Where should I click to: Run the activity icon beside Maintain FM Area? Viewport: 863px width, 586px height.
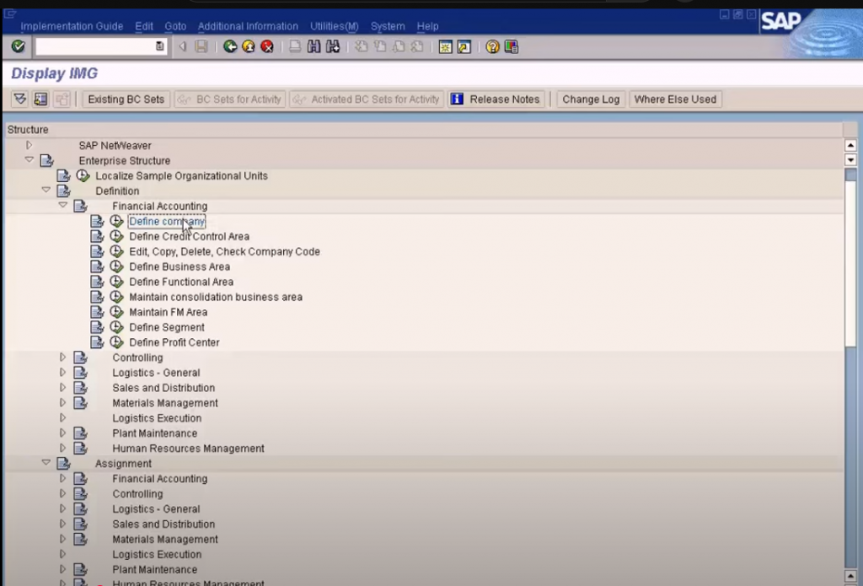click(x=116, y=312)
